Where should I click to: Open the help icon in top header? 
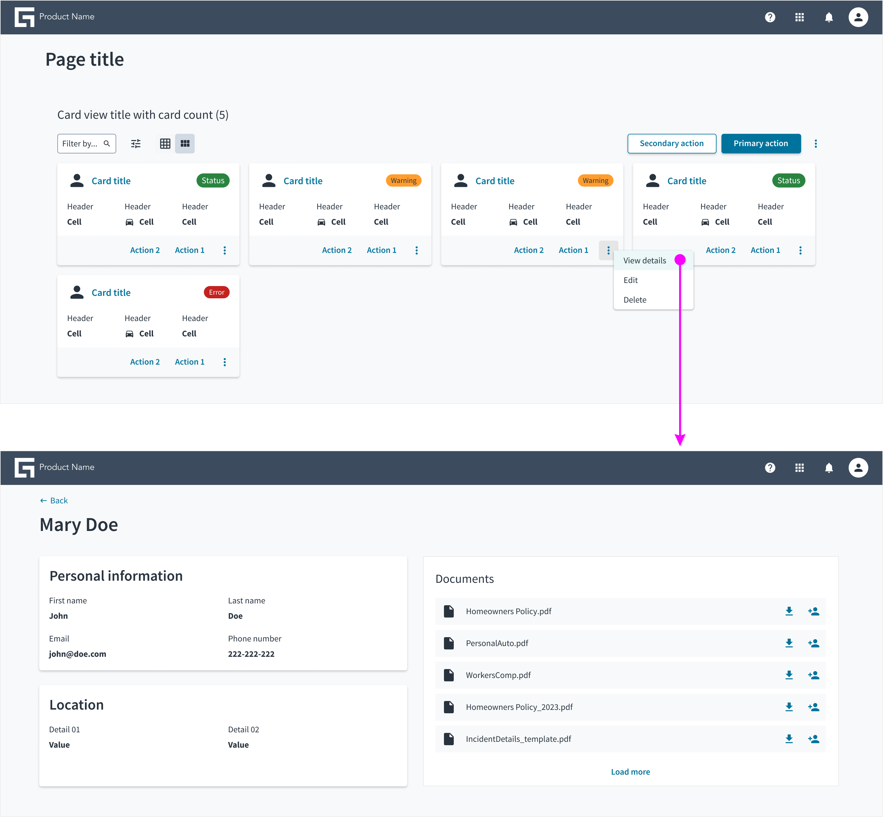[770, 17]
